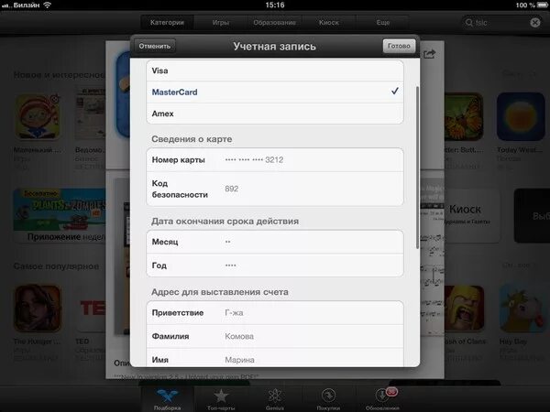Click the Самое популярное heading

[x=56, y=266]
